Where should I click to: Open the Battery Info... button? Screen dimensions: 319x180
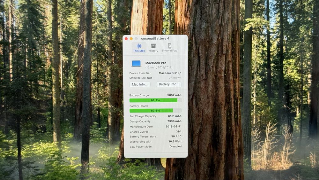pos(169,84)
